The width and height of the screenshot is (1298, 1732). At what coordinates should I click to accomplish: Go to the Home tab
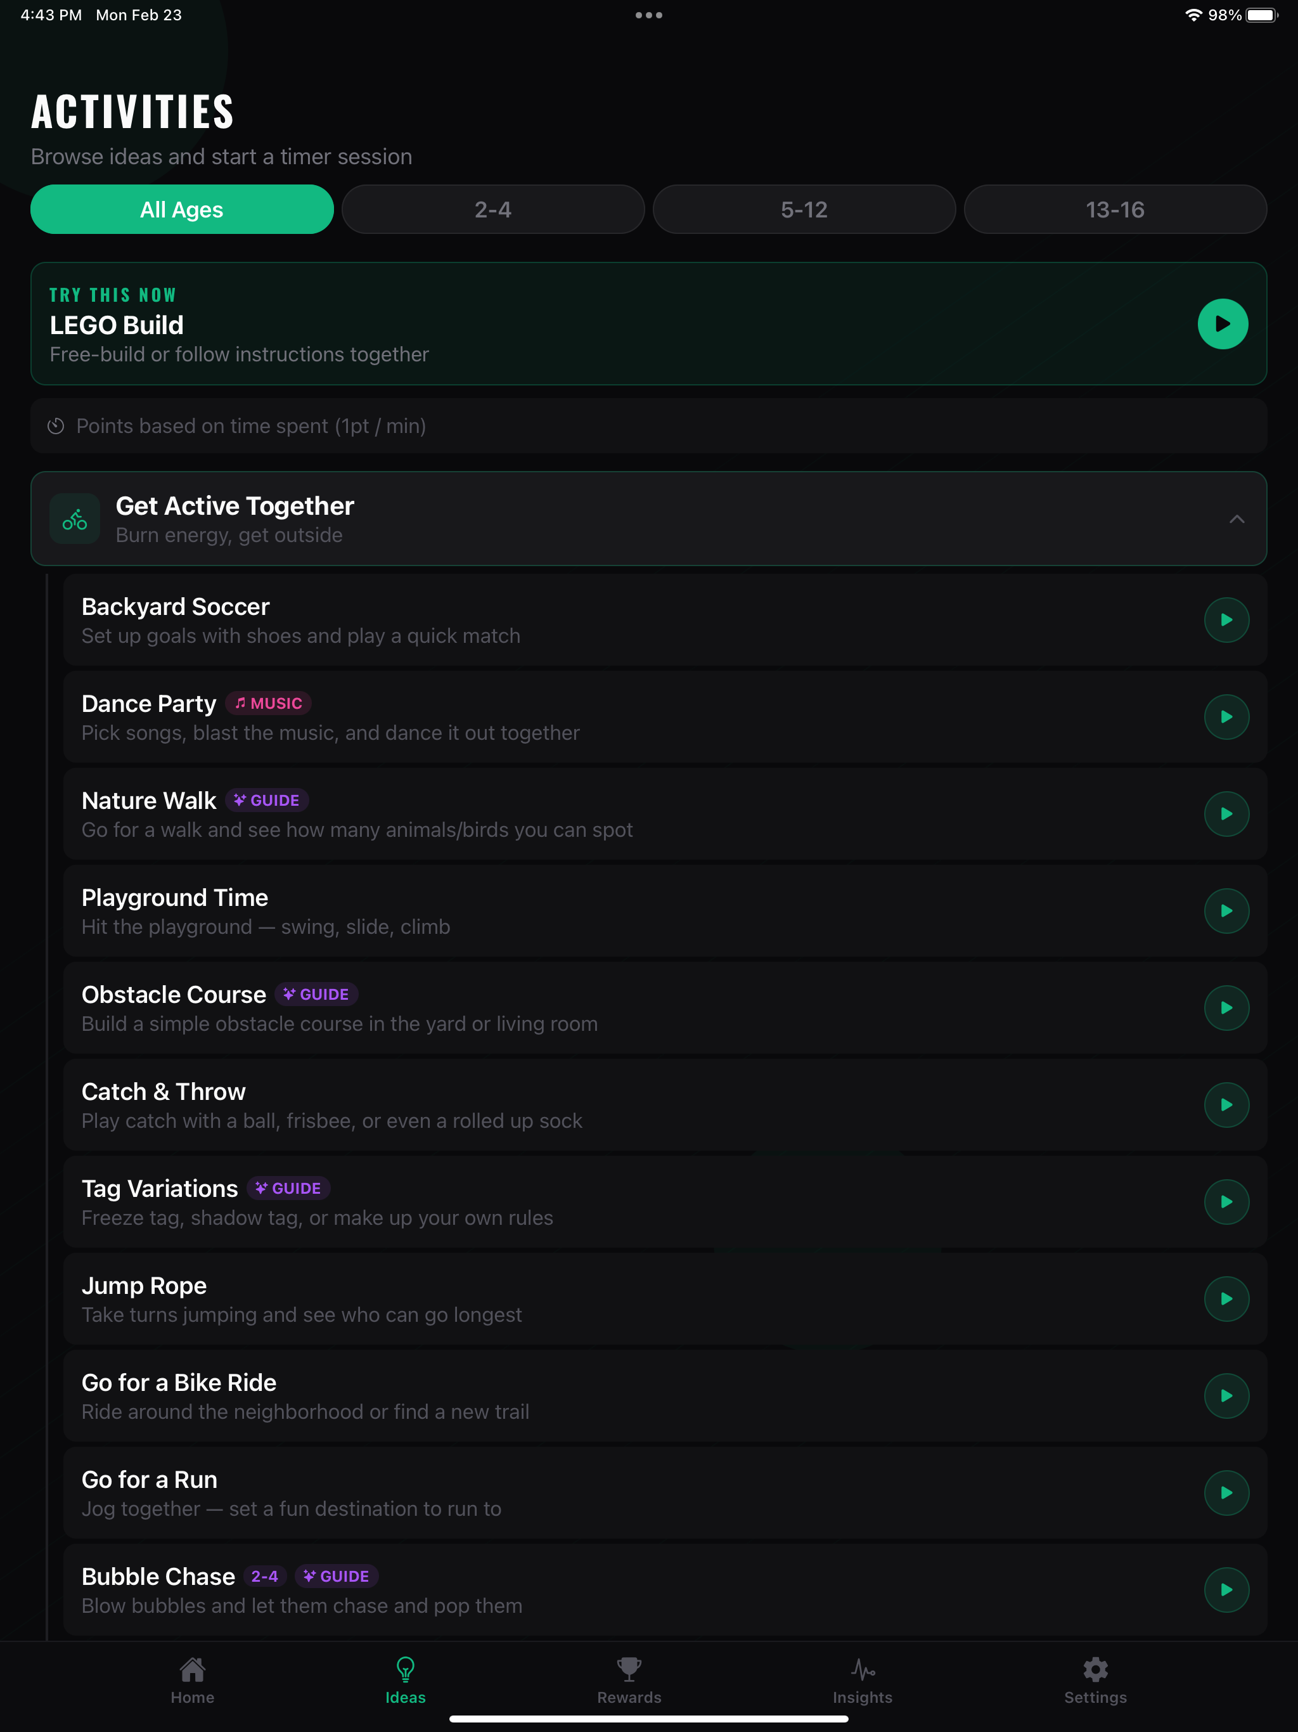coord(193,1680)
